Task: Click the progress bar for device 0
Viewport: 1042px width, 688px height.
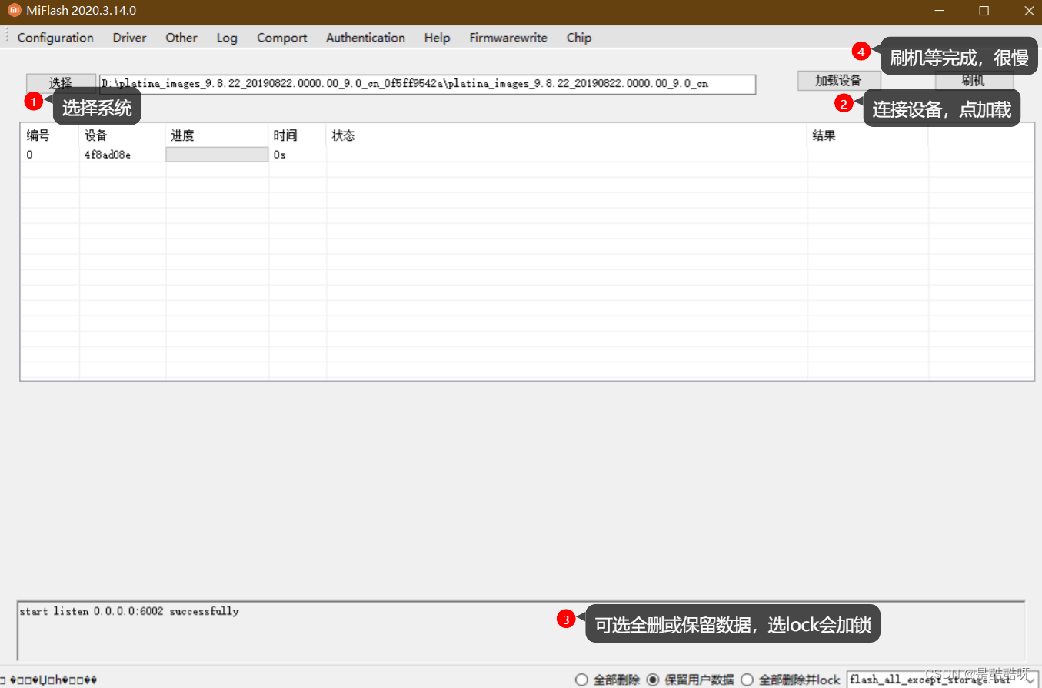Action: 217,155
